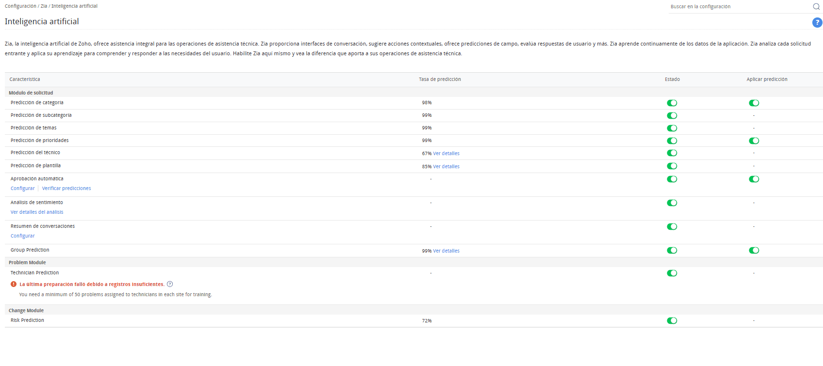Click the red error warning icon

coord(14,285)
